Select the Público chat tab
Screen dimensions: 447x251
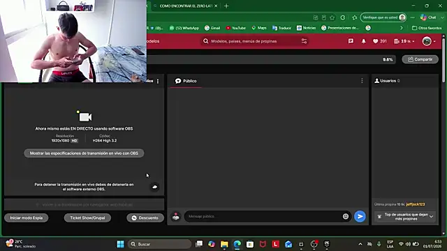[186, 81]
